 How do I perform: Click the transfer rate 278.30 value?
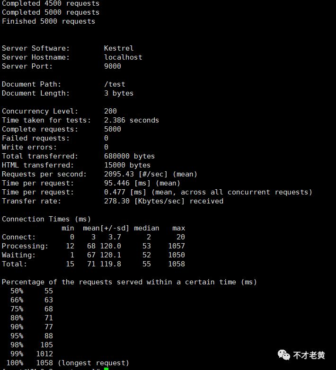pos(117,201)
